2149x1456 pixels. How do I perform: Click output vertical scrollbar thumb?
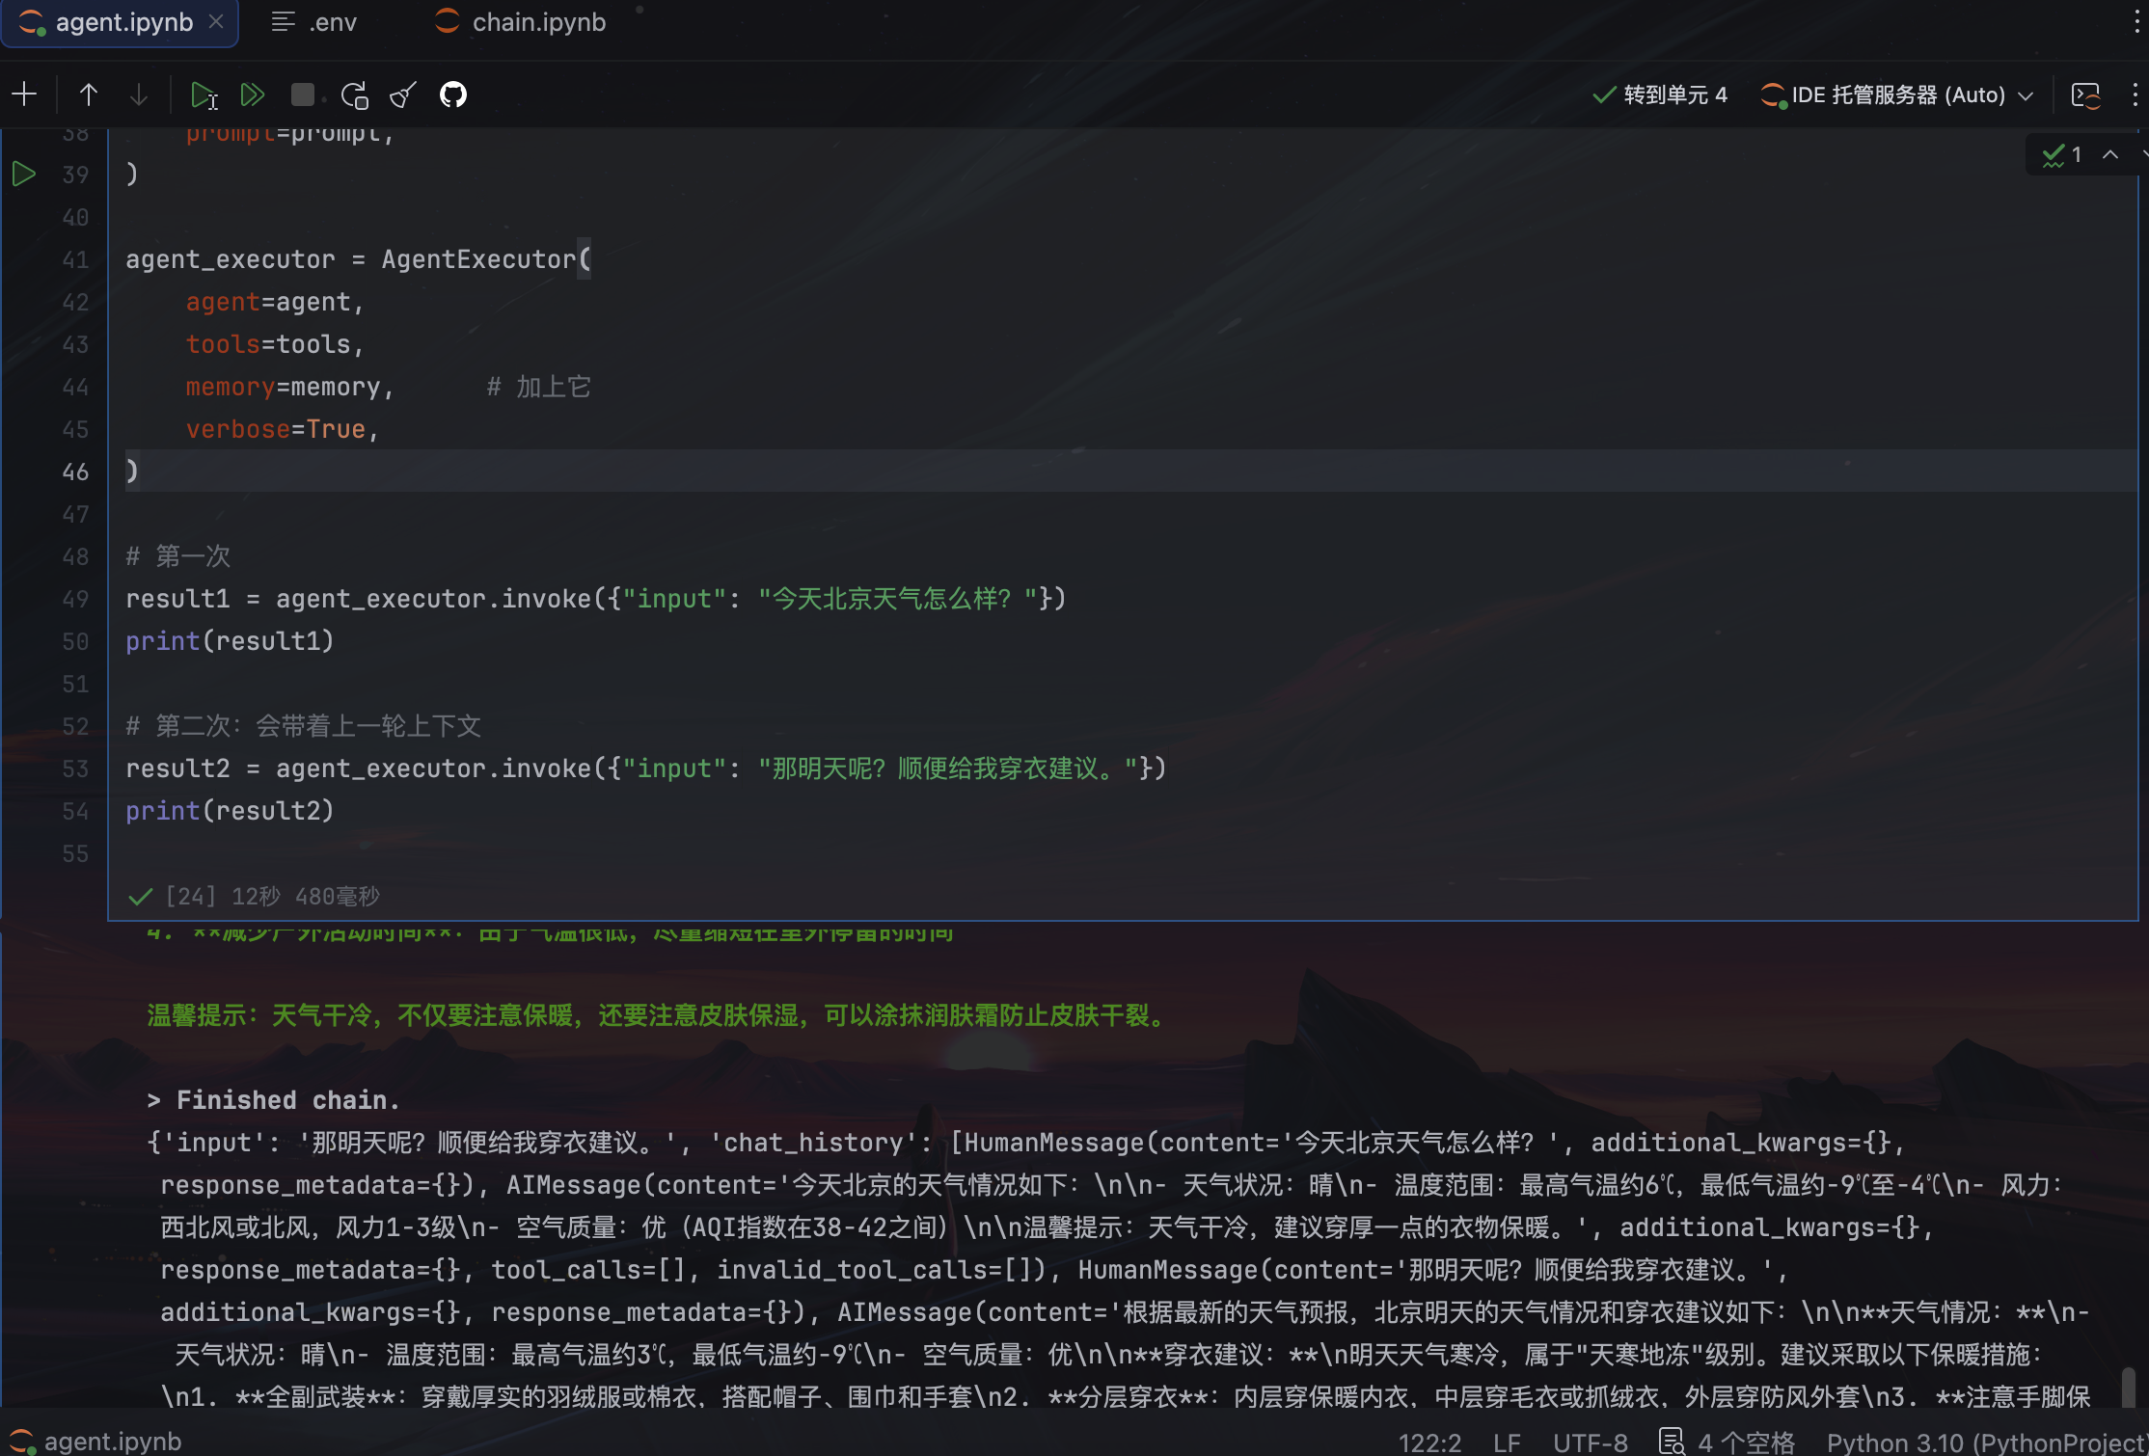(x=2129, y=1386)
